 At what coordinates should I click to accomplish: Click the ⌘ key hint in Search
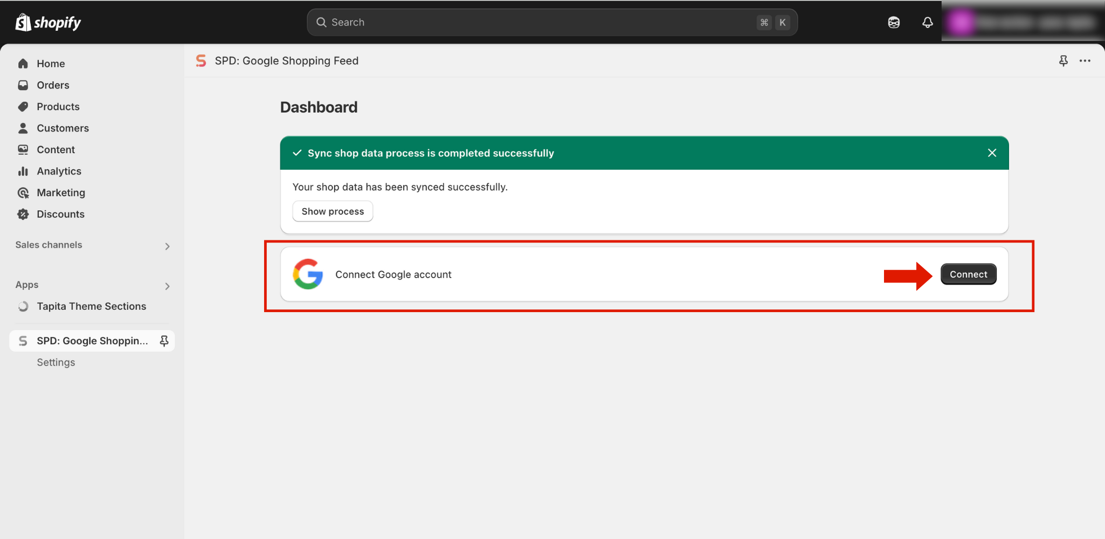(x=764, y=22)
